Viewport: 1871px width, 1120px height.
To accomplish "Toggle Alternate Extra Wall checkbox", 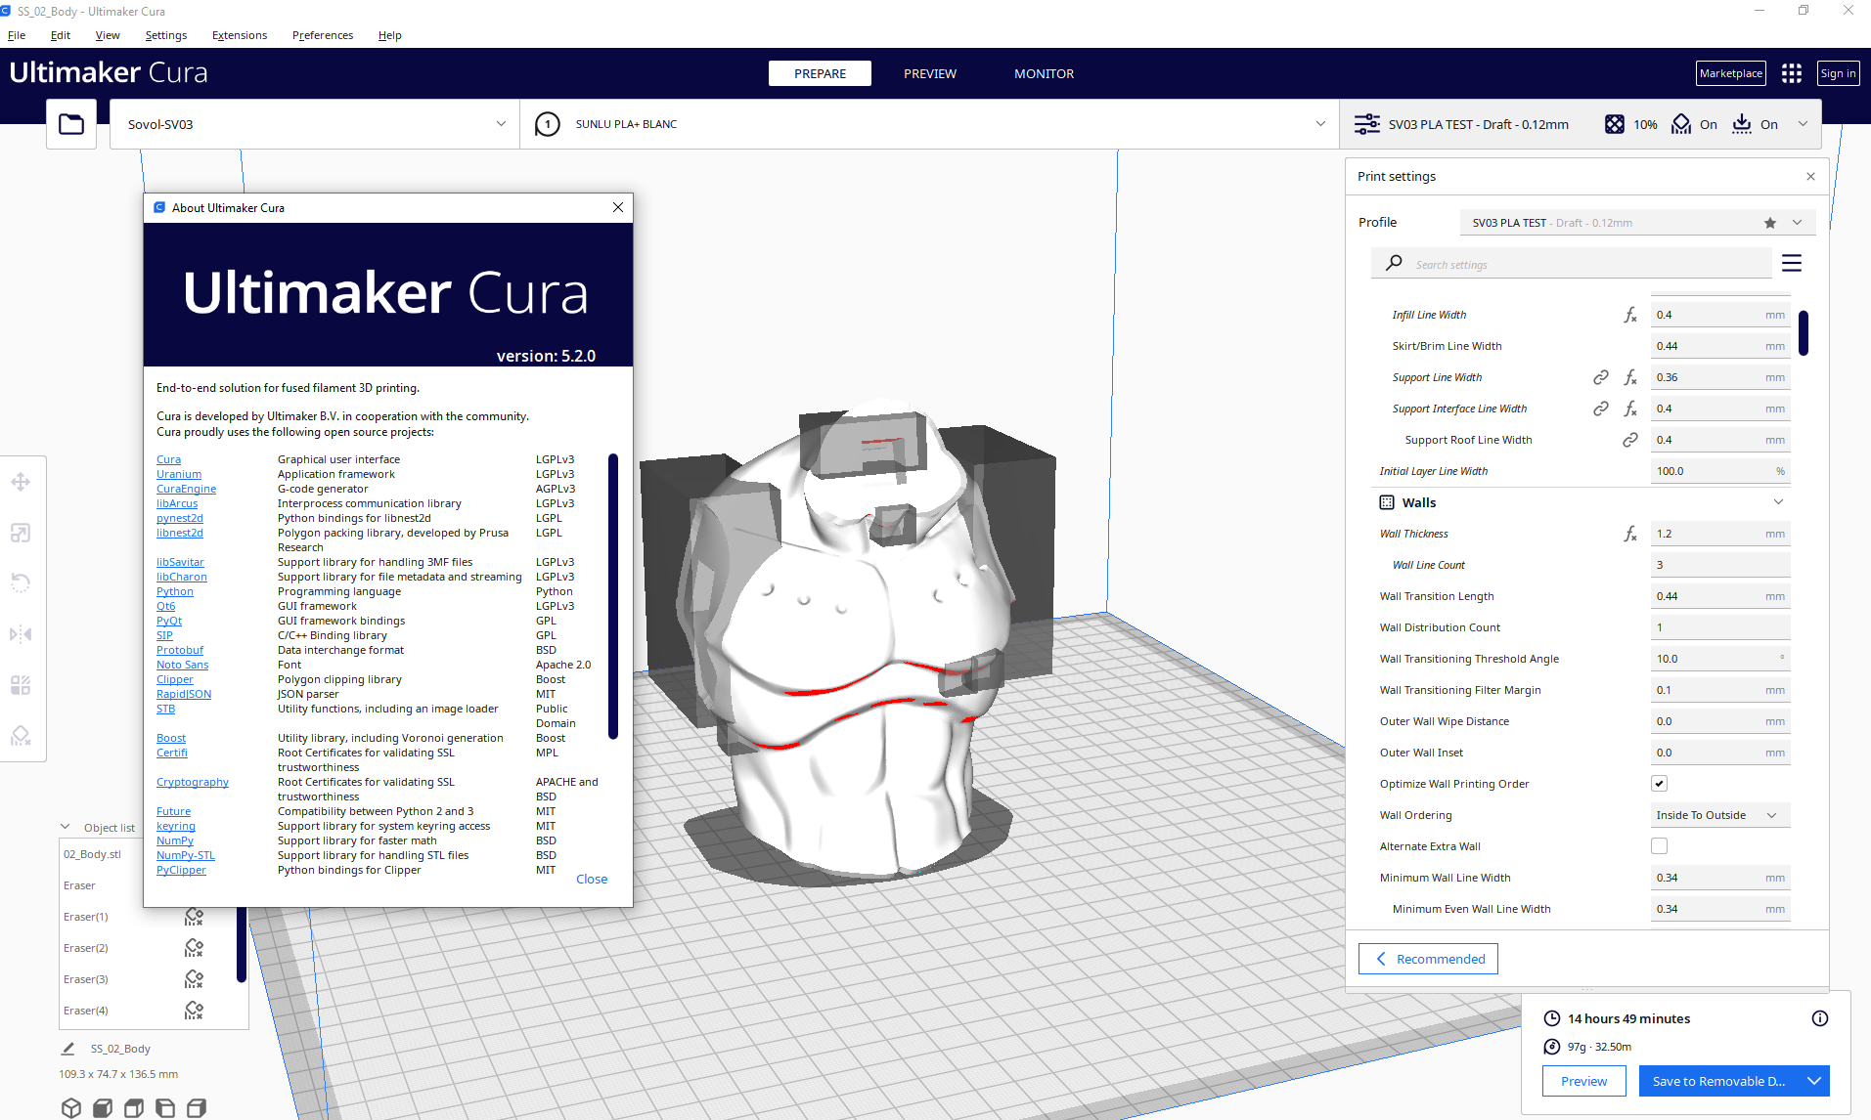I will pyautogui.click(x=1660, y=846).
